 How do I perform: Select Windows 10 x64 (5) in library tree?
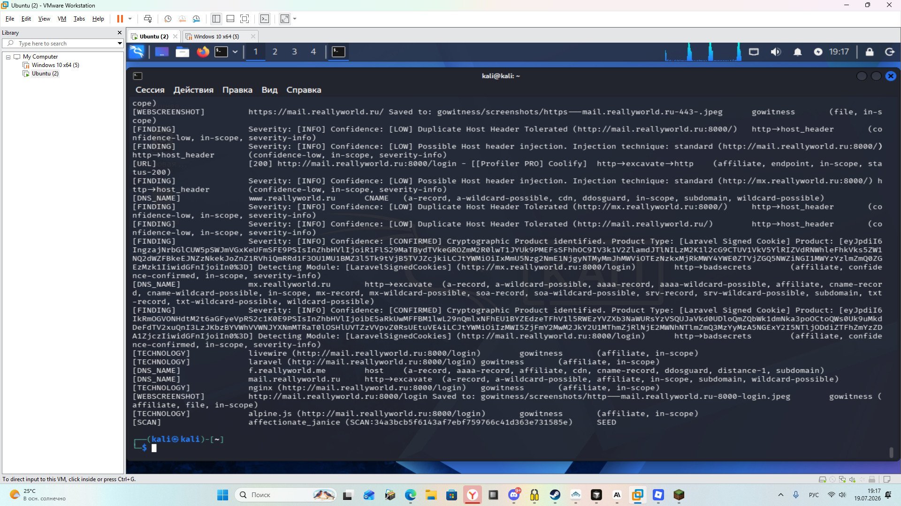(55, 65)
